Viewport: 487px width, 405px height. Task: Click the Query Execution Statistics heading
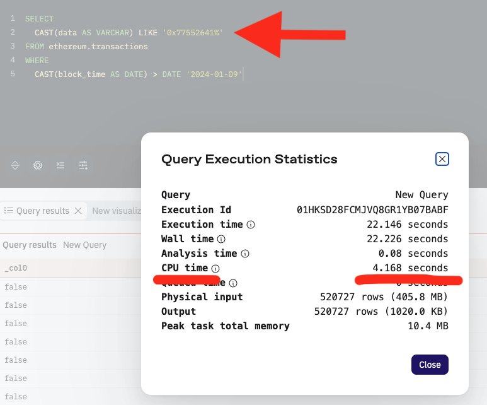(x=249, y=160)
